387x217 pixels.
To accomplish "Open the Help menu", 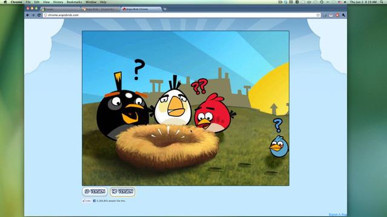I will 103,2.
